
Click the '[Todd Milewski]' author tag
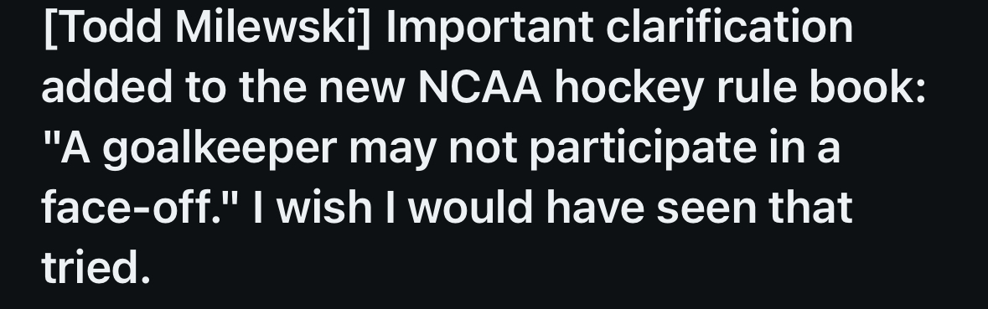click(x=207, y=27)
